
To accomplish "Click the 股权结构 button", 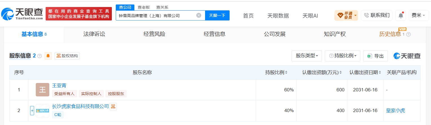I will [x=67, y=56].
